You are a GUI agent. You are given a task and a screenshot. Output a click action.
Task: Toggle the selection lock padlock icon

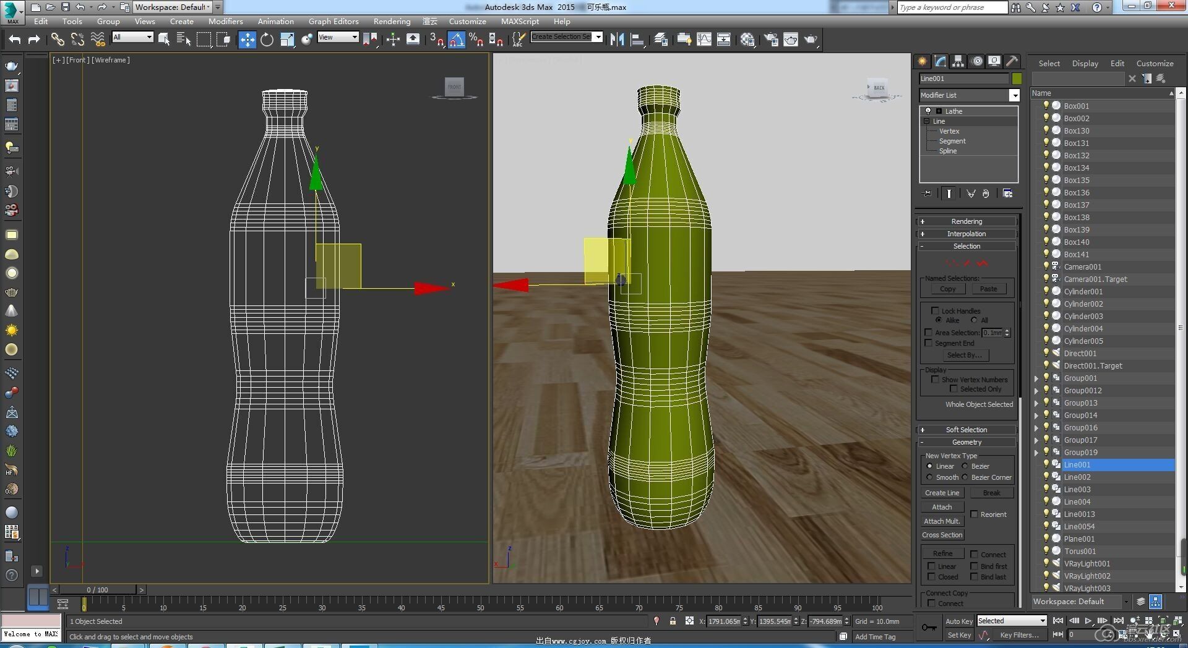(673, 621)
